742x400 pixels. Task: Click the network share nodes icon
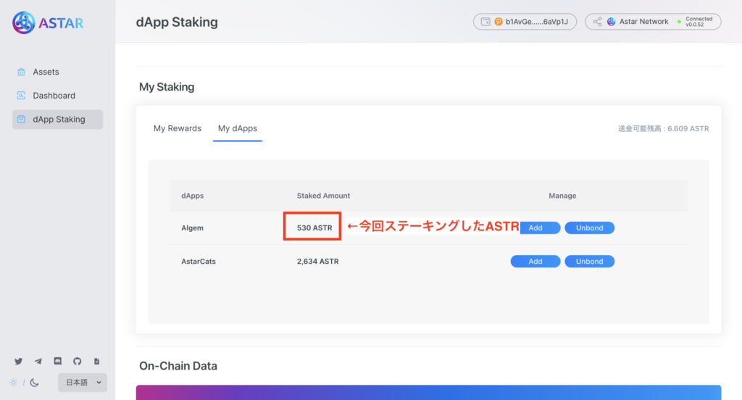click(x=597, y=22)
